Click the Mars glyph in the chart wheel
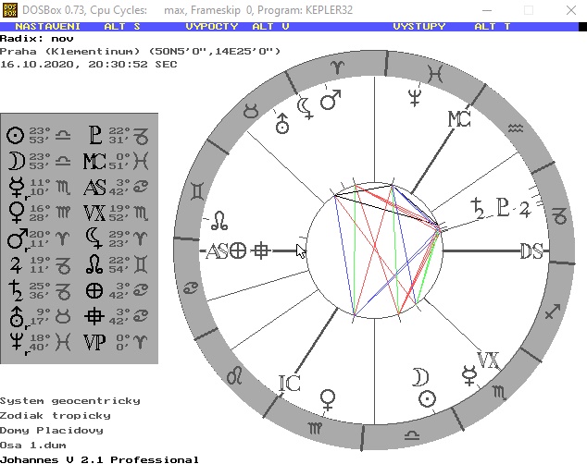 click(x=331, y=100)
